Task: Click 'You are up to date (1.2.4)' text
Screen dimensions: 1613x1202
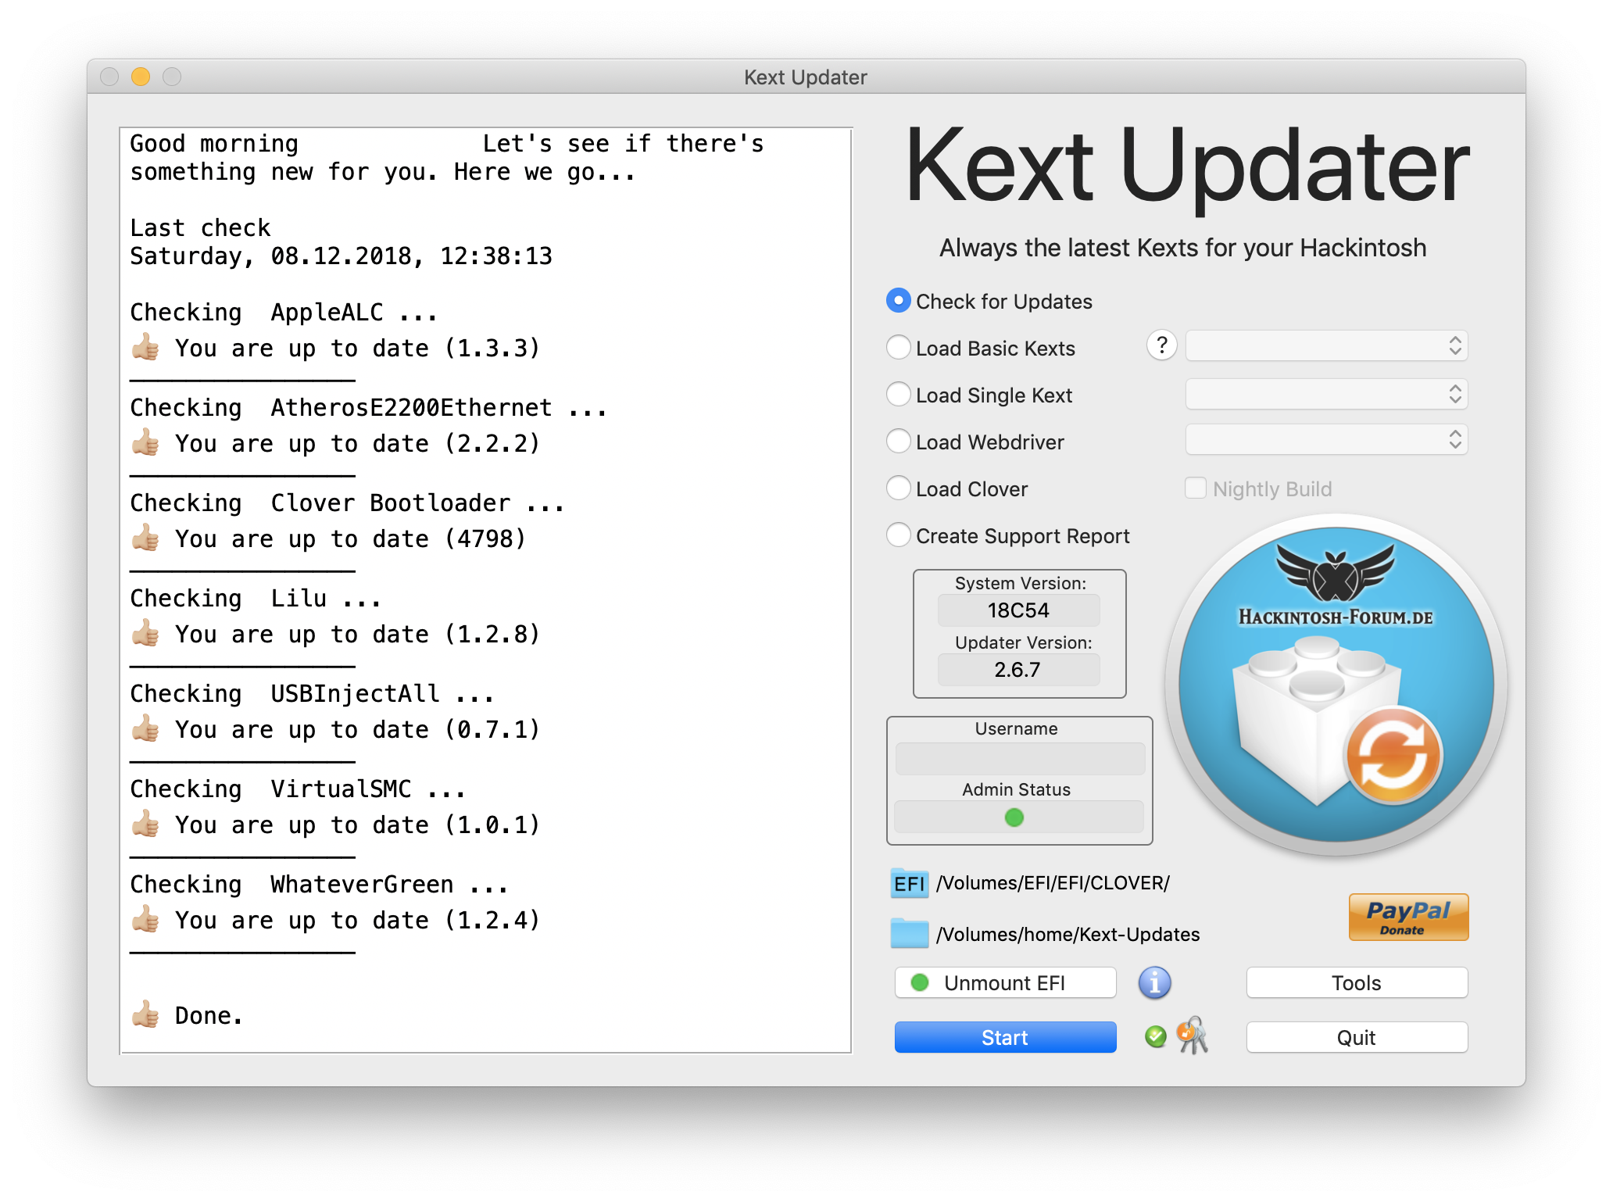Action: 357,921
